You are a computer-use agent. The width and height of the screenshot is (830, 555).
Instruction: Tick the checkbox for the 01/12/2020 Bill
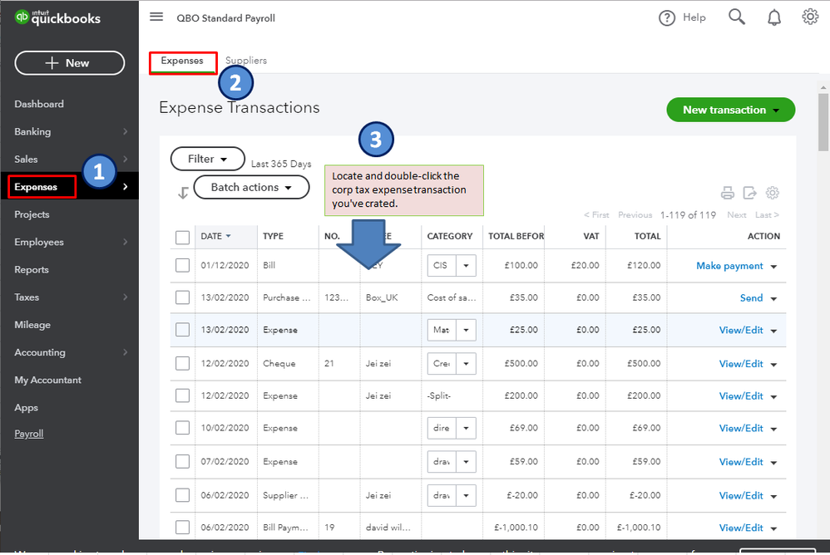pos(183,266)
